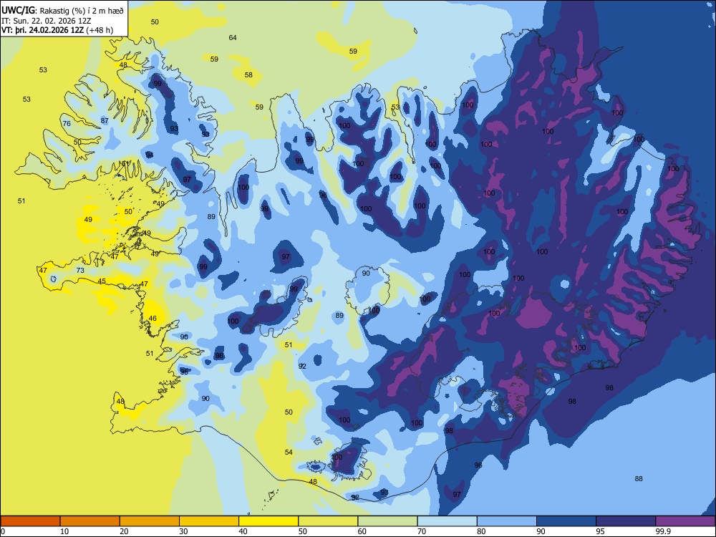
Task: Click the 30–40 golden legend swatch
Action: pos(209,521)
